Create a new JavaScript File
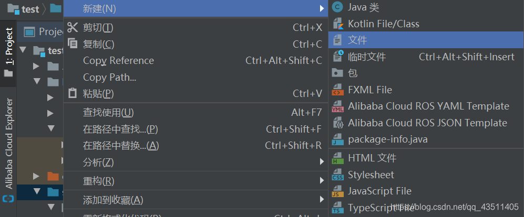Viewport: 524px width, 217px height. tap(426, 191)
